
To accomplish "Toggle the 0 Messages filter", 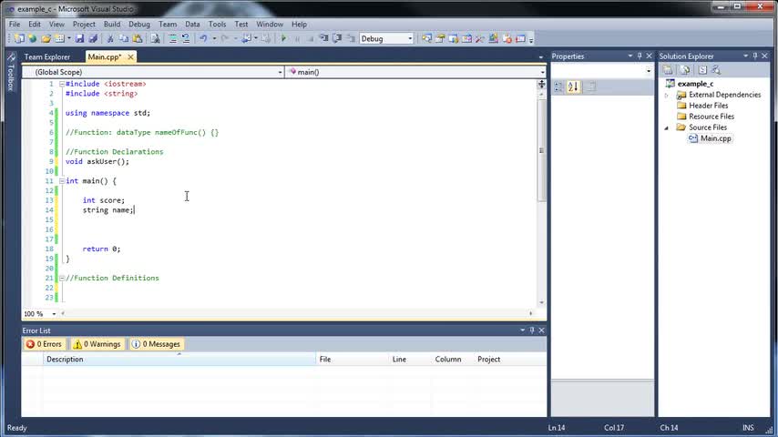I will point(157,344).
